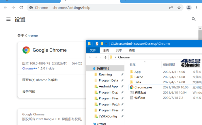Select the Cache folder
Image resolution: width=202 pixels, height=125 pixels.
[139, 77]
